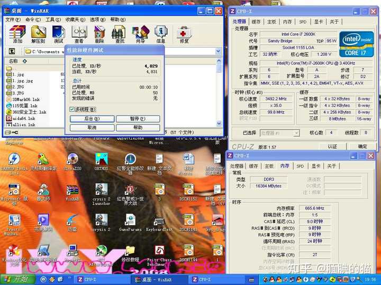Click the 暂停(P) pause button
The height and width of the screenshot is (285, 381).
(x=138, y=119)
